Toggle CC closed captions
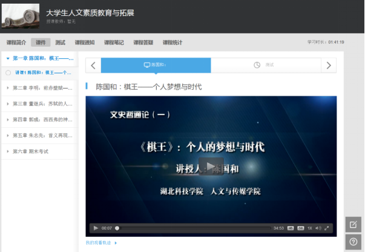 pyautogui.click(x=300, y=228)
